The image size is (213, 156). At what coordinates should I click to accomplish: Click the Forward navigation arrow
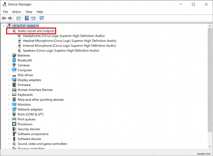click(x=10, y=18)
